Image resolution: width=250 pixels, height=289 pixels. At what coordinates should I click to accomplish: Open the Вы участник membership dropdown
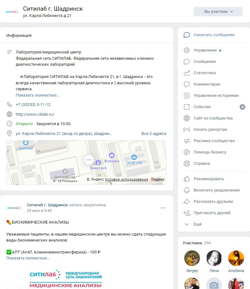pyautogui.click(x=218, y=12)
